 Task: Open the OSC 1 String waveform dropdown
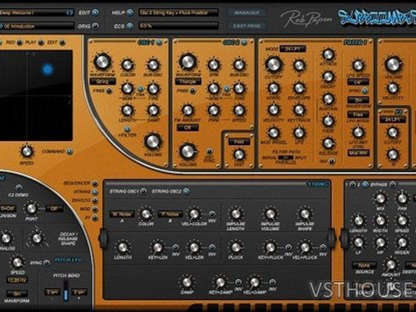[102, 82]
